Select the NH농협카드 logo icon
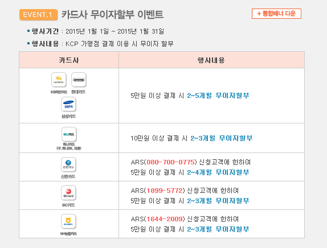327x248 pixels. 68,221
